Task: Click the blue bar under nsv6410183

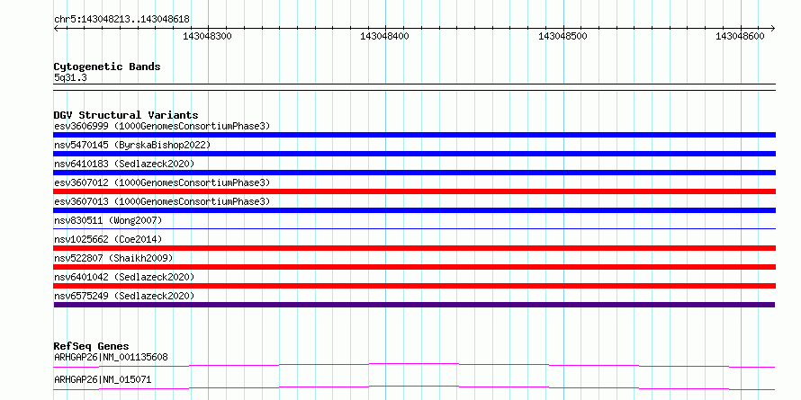Action: click(x=414, y=173)
